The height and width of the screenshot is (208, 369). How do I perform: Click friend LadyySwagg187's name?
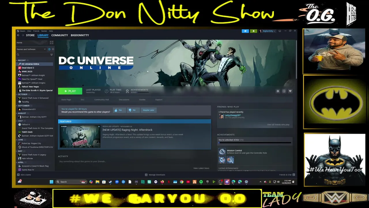233,115
